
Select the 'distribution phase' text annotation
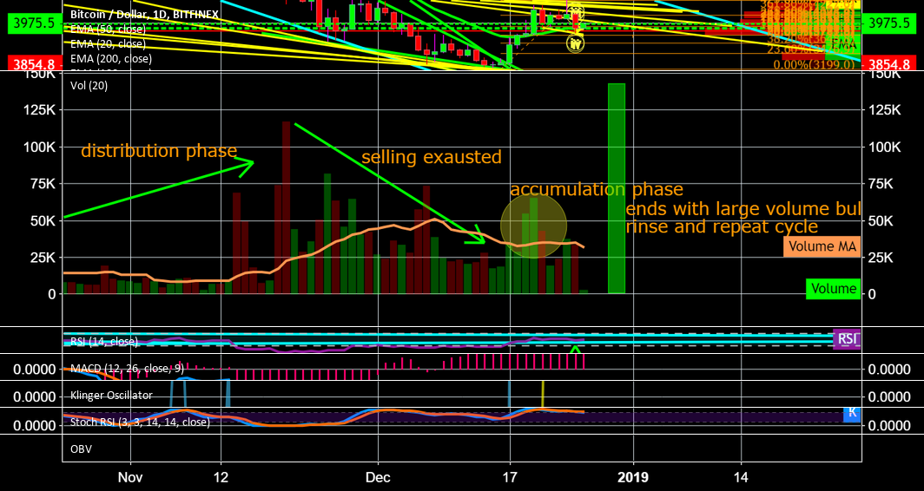[x=159, y=151]
